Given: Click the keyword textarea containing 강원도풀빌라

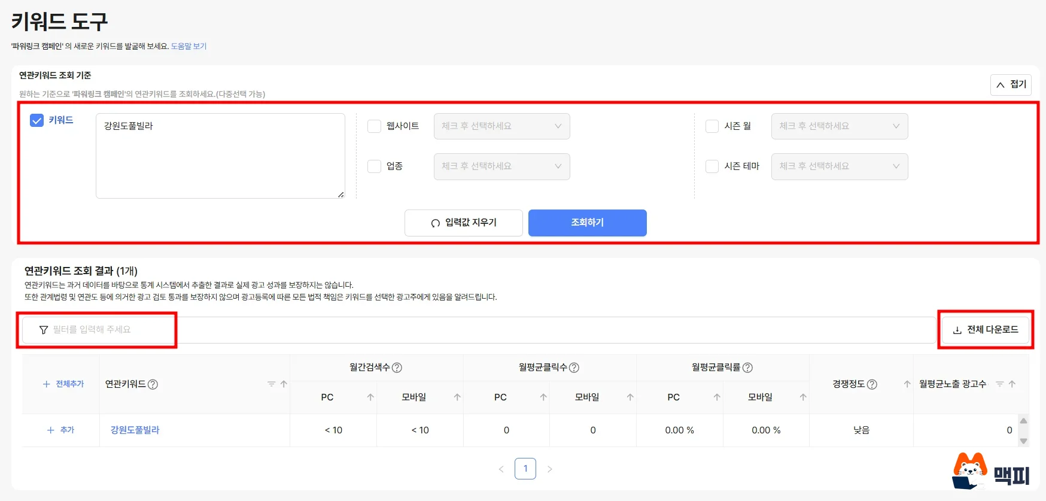Looking at the screenshot, I should point(220,156).
